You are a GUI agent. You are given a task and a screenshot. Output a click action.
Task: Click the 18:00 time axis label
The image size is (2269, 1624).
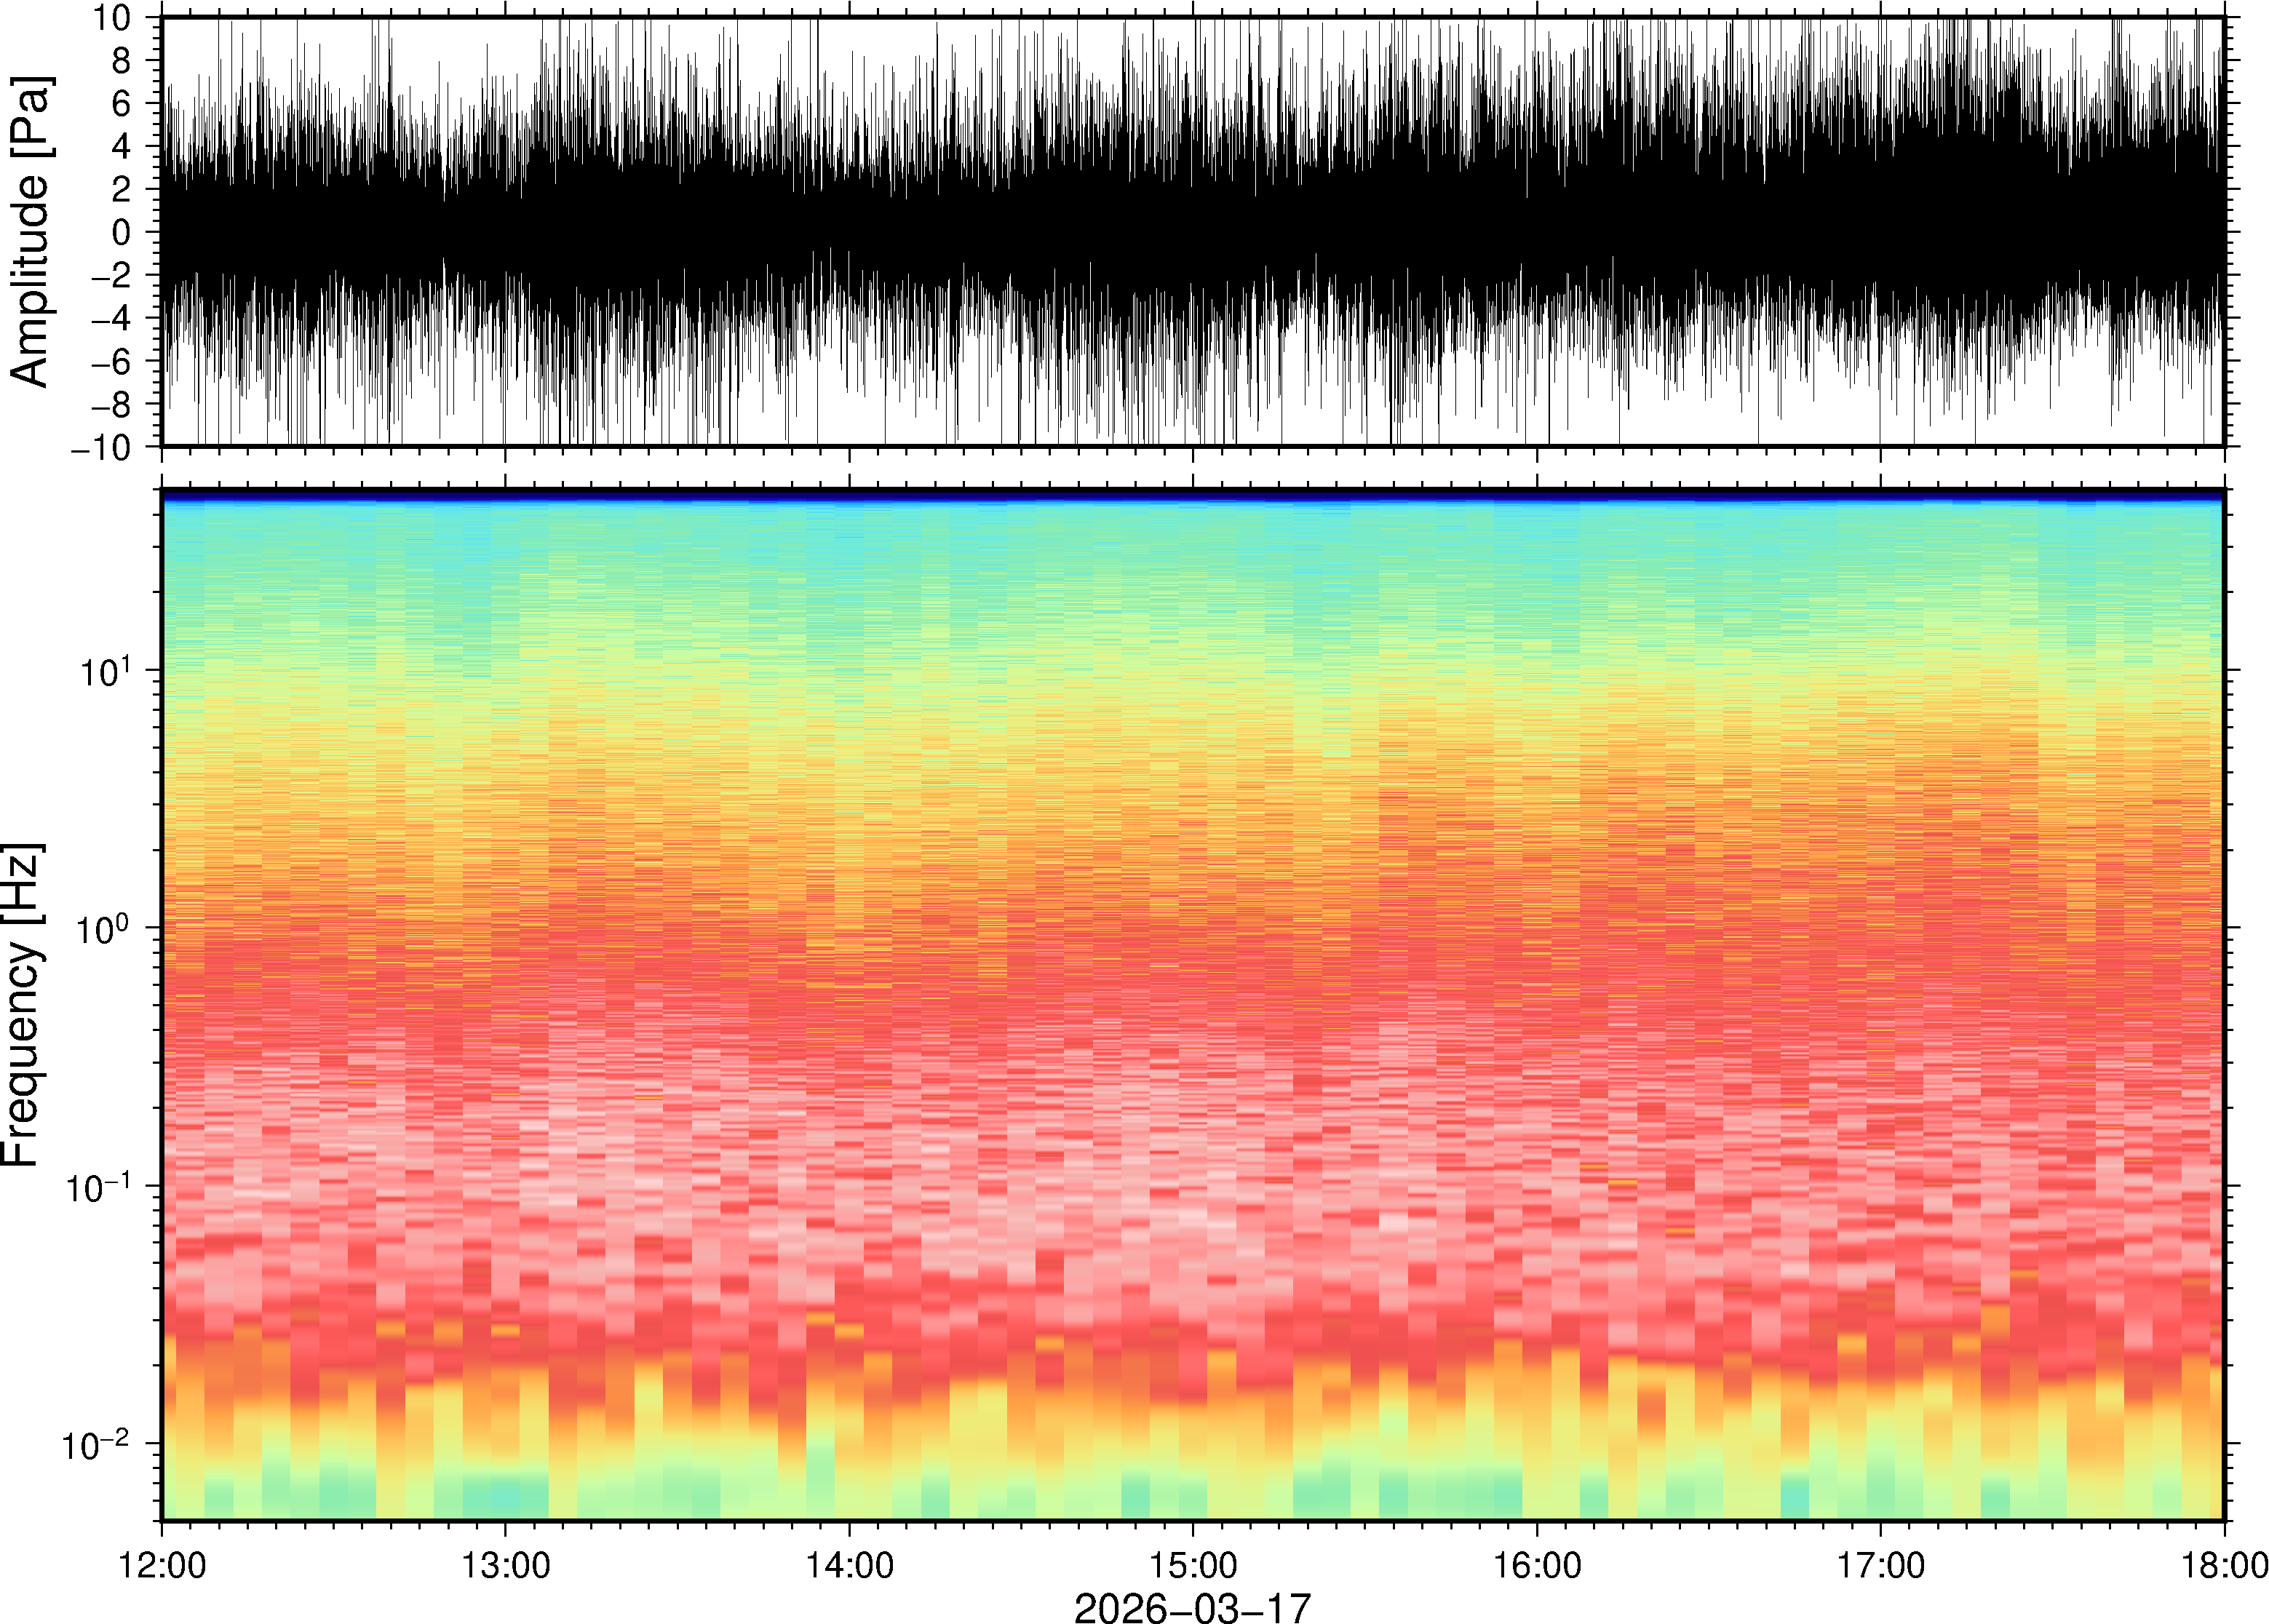(2222, 1564)
